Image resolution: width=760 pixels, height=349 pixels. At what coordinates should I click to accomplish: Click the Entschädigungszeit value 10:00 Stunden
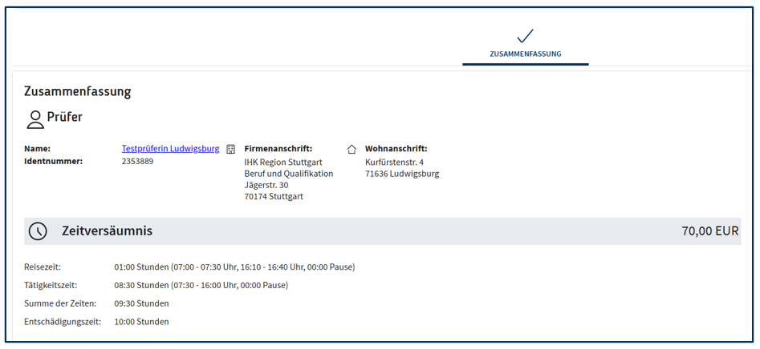141,322
